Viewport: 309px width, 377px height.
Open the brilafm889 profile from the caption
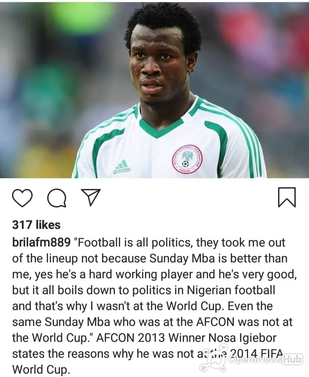point(41,243)
